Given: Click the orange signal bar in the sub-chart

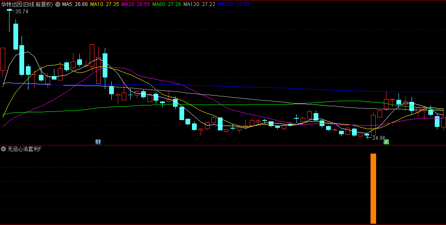Looking at the screenshot, I should 373,189.
